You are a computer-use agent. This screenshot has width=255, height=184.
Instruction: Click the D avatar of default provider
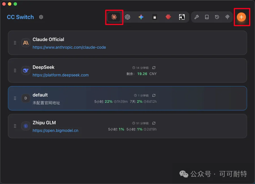(x=26, y=98)
